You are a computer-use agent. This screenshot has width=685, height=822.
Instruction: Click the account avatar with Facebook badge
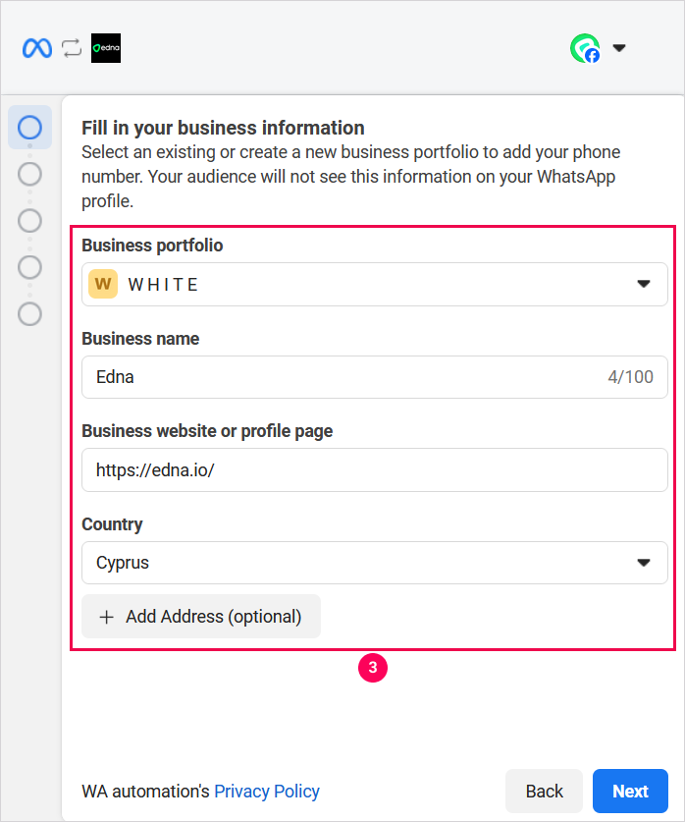tap(585, 48)
